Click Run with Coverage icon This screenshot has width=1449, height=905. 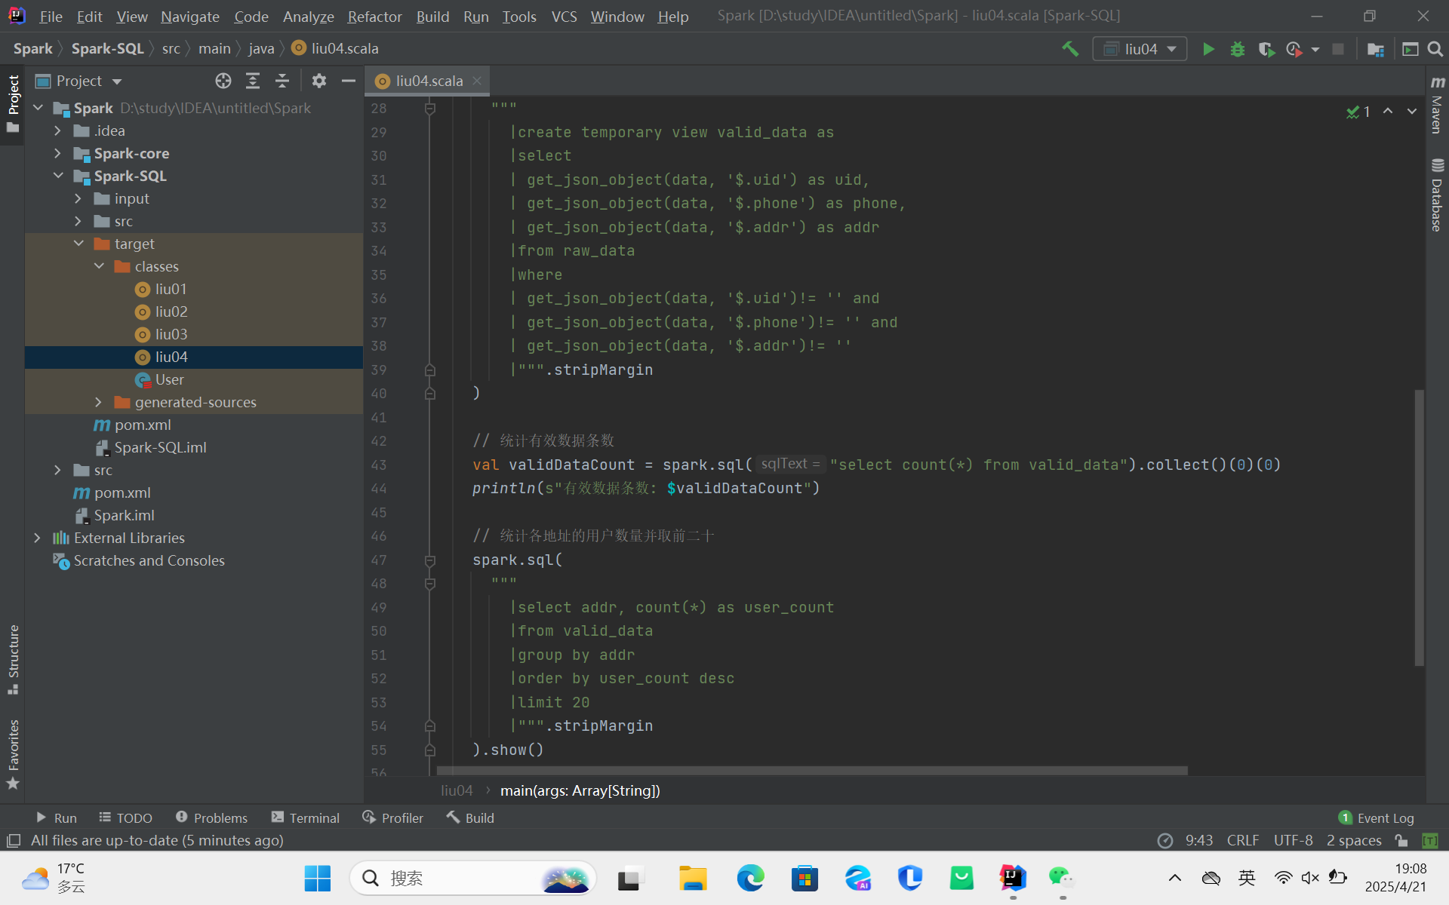(1266, 49)
